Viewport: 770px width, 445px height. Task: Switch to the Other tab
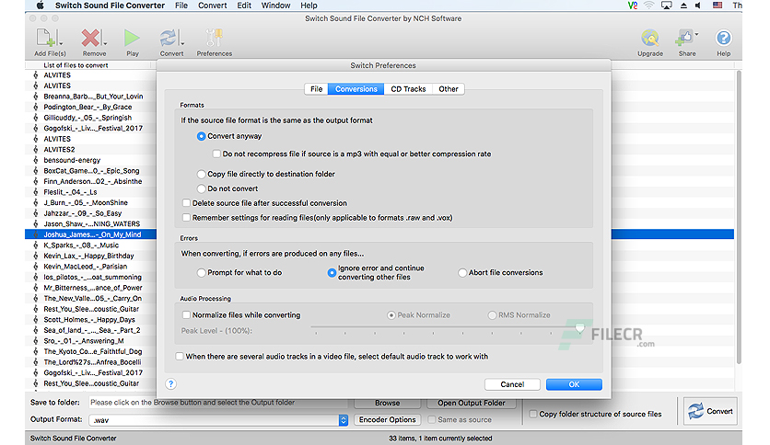(x=449, y=88)
